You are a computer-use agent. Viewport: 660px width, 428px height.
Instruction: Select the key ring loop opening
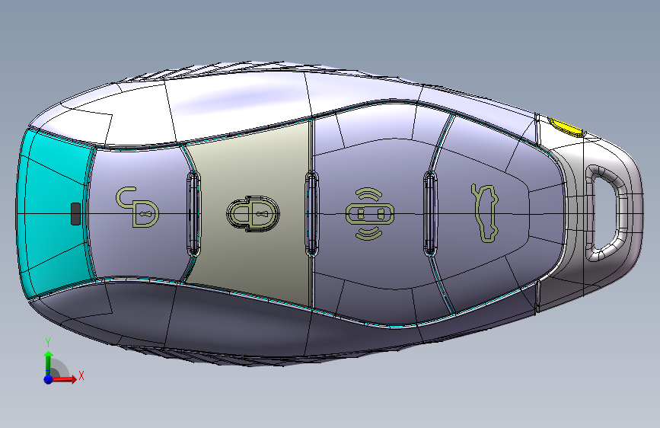point(605,213)
